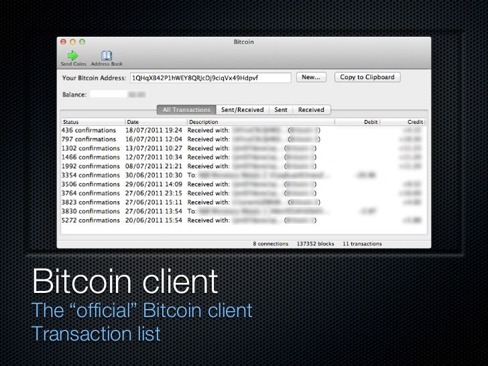The width and height of the screenshot is (488, 366).
Task: Minimize the Bitcoin window with yellow button
Action: 73,42
